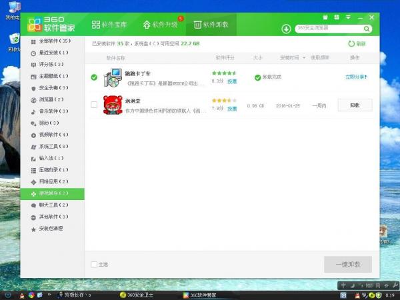Open the 安装时间 sort dropdown arrow
The width and height of the screenshot is (400, 300).
(x=304, y=58)
